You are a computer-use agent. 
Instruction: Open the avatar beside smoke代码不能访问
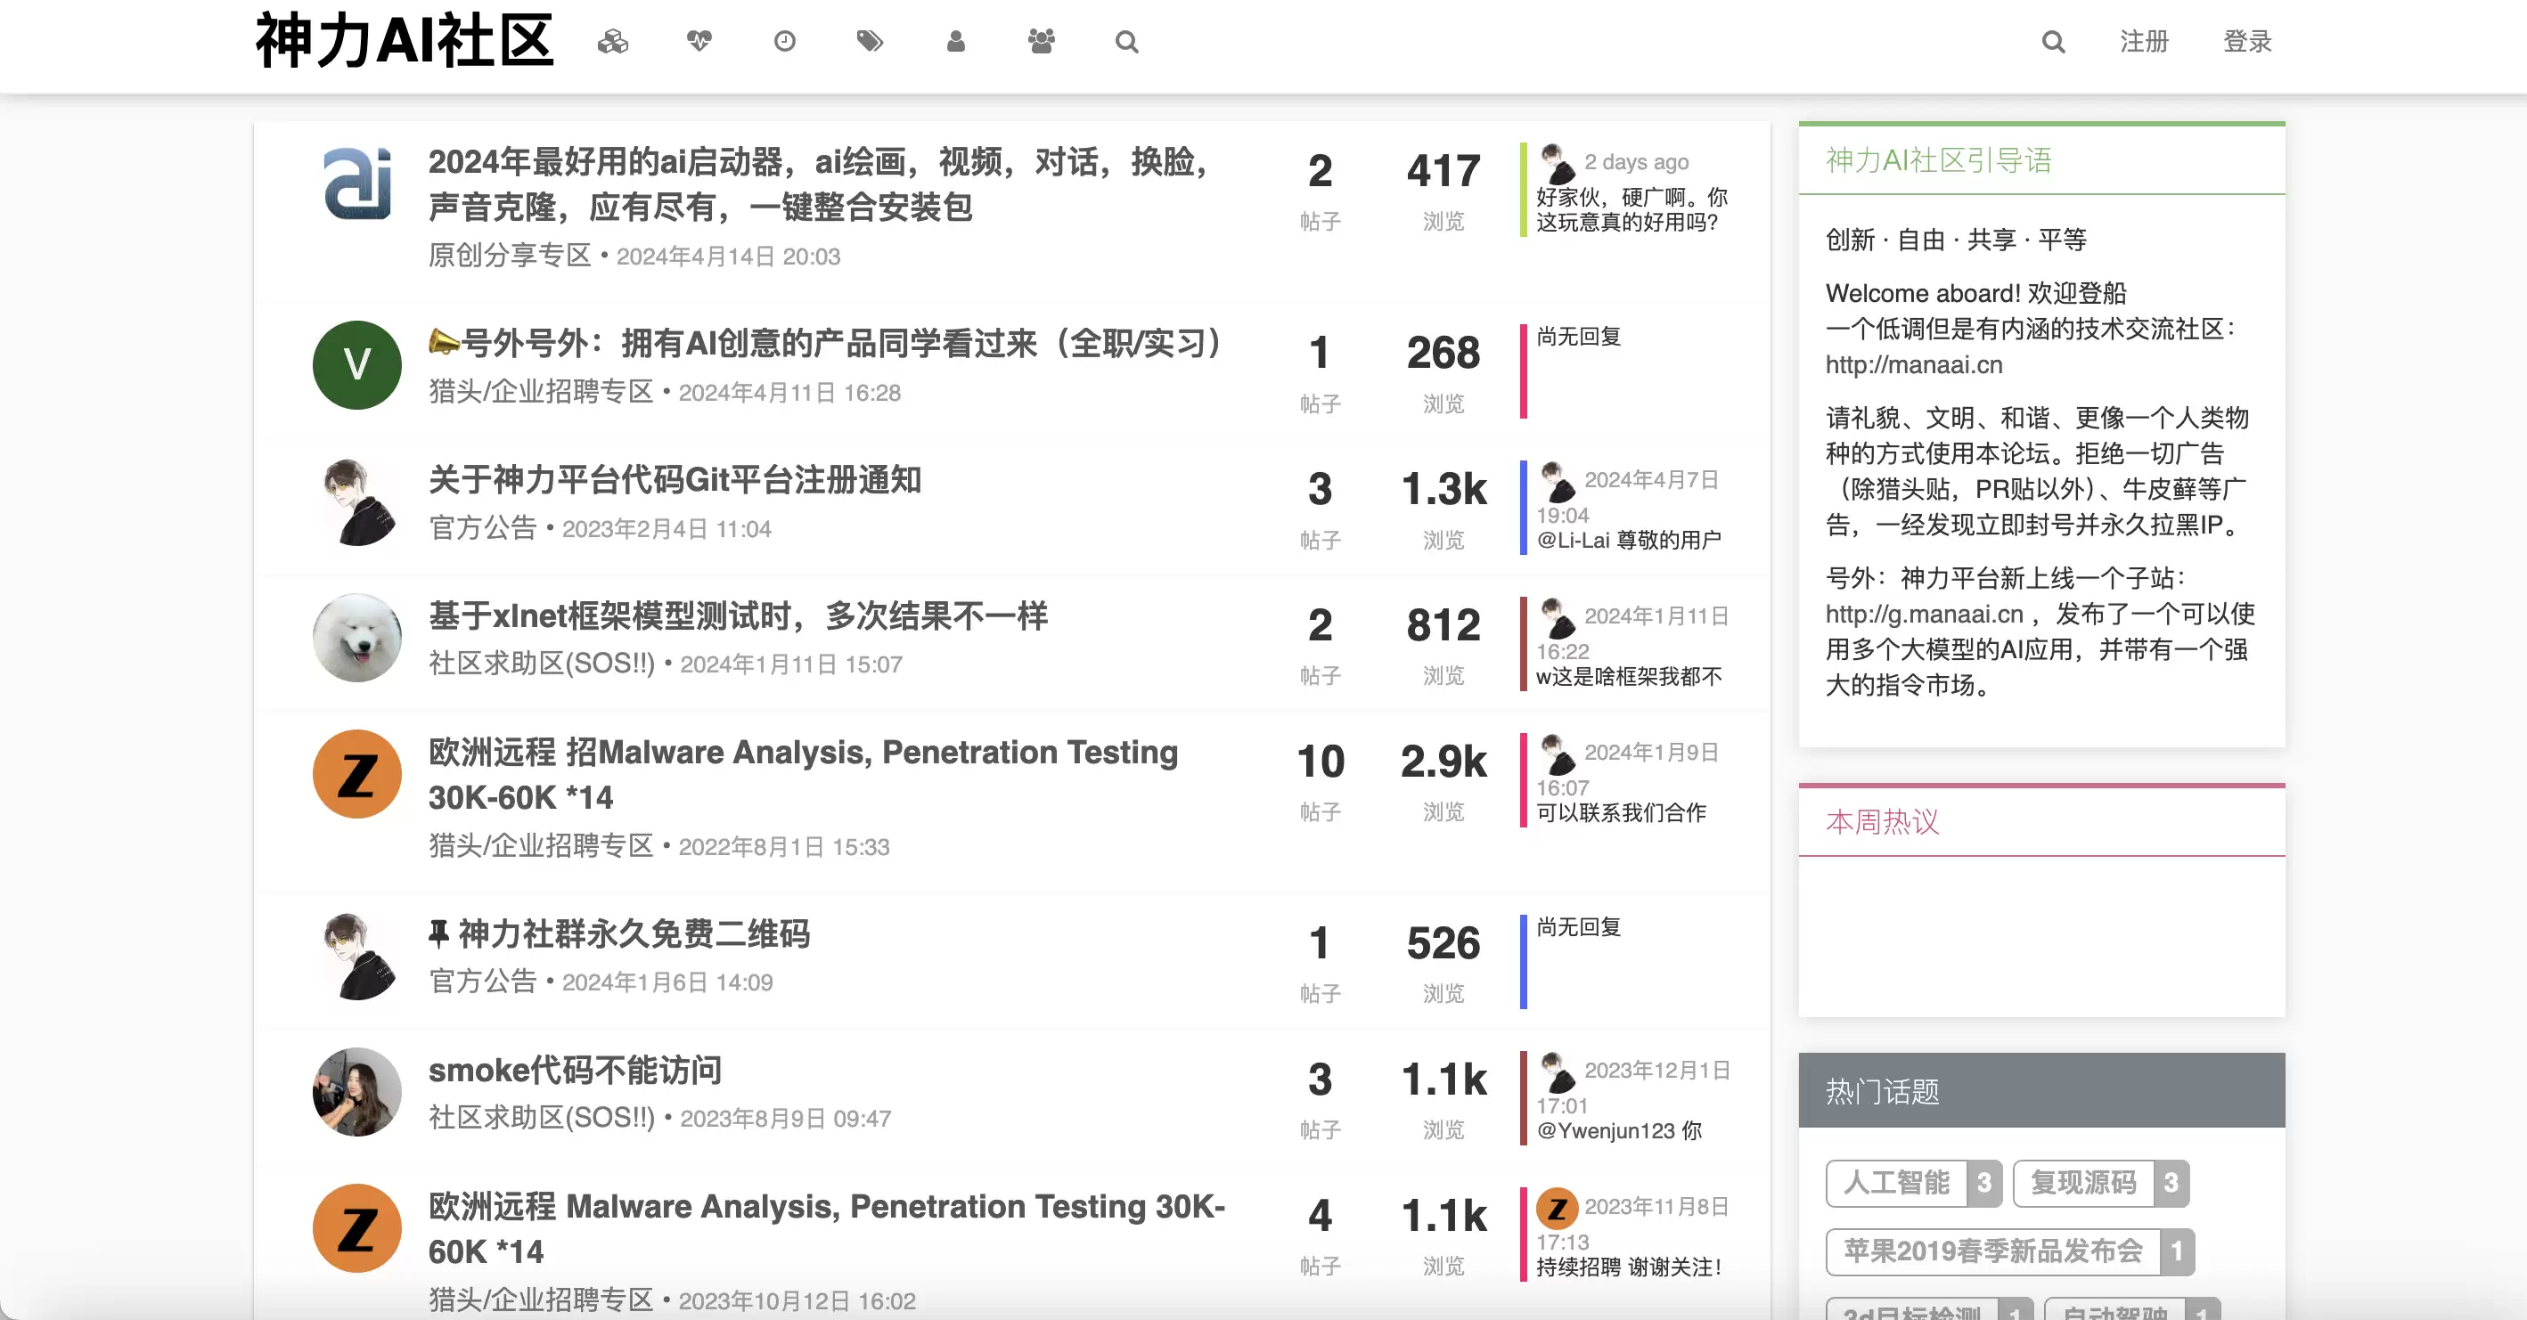tap(357, 1091)
